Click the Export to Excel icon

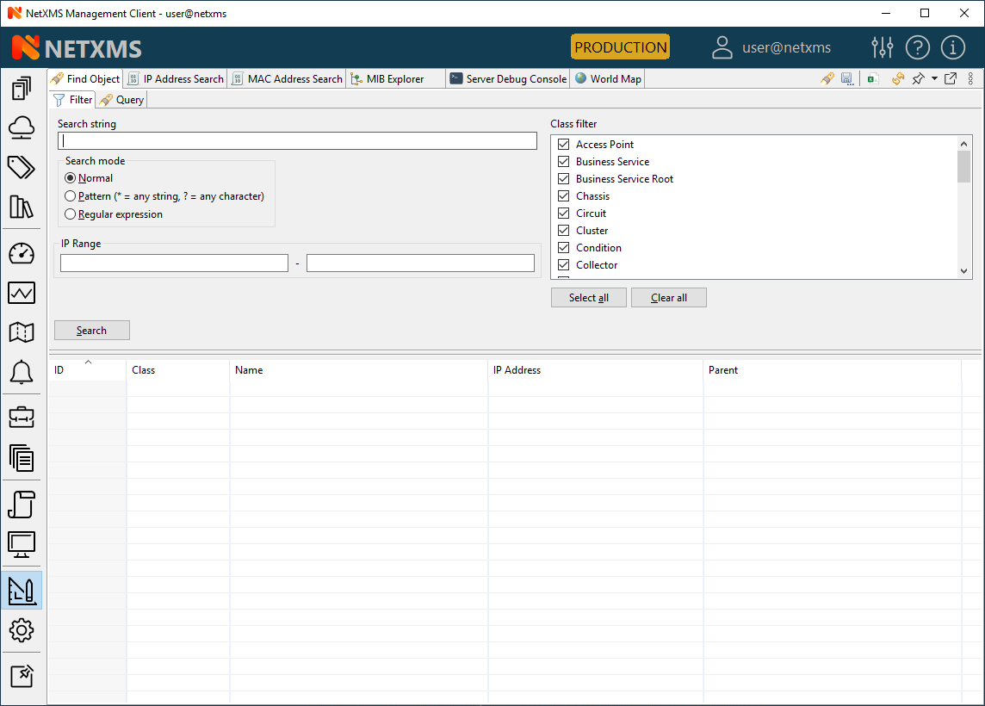872,79
